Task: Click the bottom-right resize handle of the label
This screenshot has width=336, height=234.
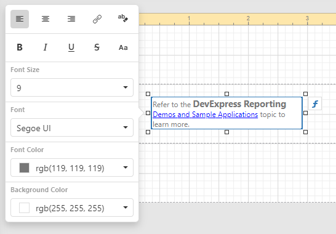Action: click(x=306, y=132)
